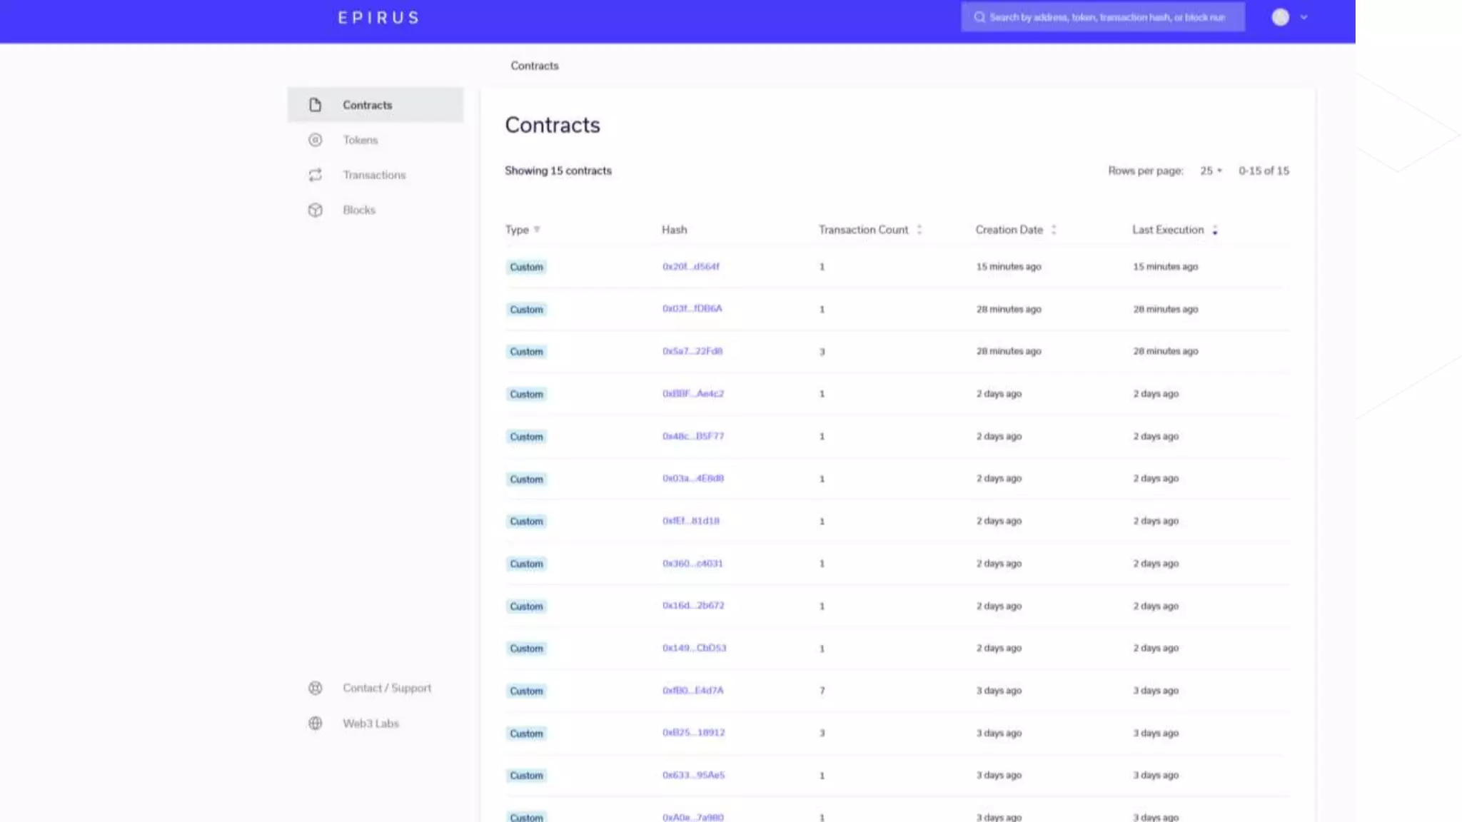The width and height of the screenshot is (1462, 822).
Task: Click the search magnifier icon in header
Action: point(979,17)
